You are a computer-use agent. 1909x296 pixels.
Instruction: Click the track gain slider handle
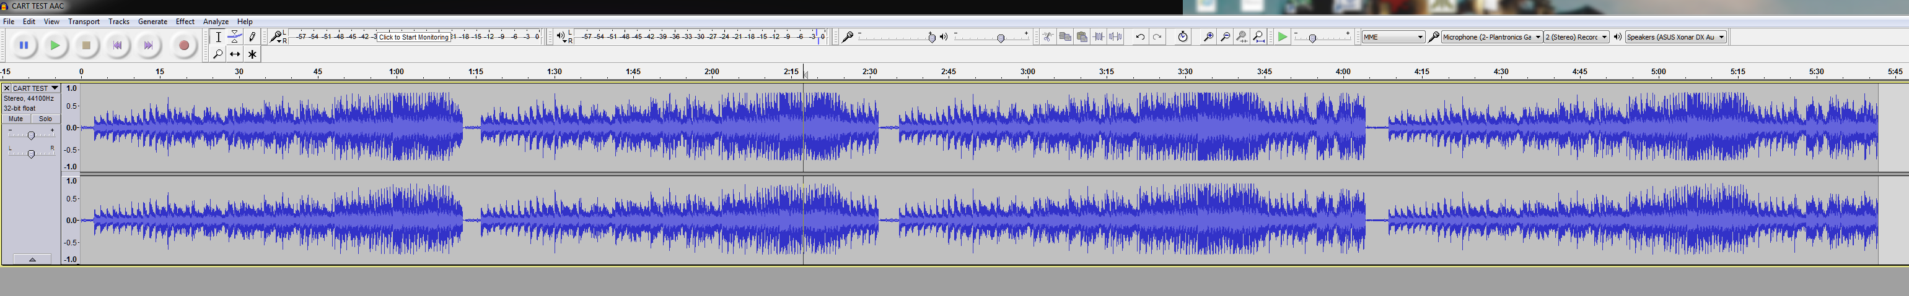coord(31,135)
